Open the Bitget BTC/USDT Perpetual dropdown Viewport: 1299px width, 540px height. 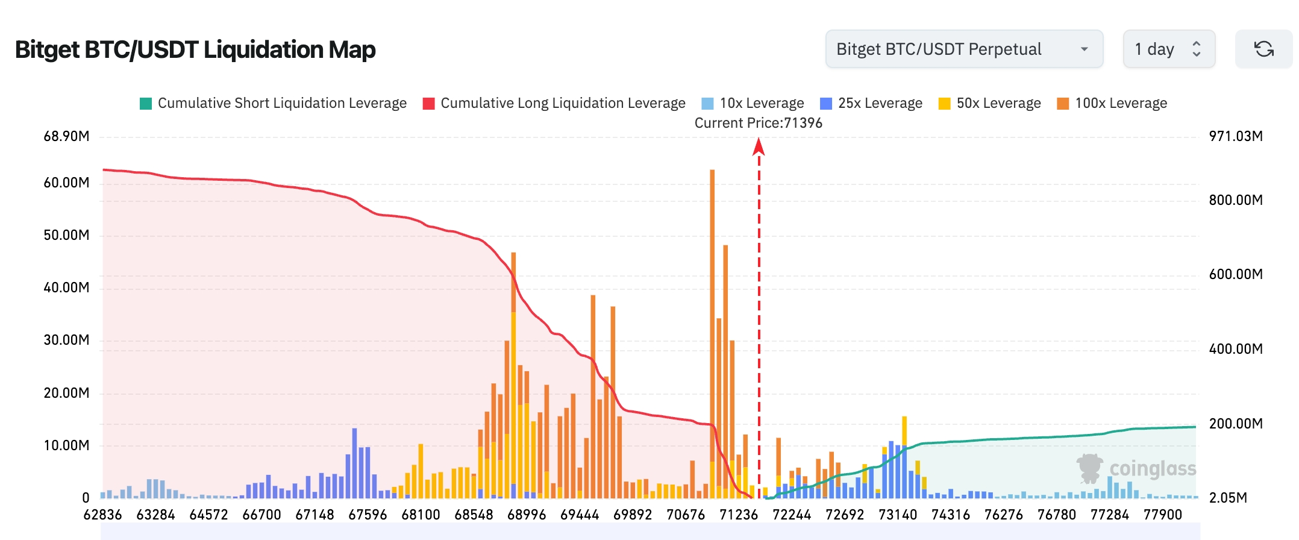(963, 49)
